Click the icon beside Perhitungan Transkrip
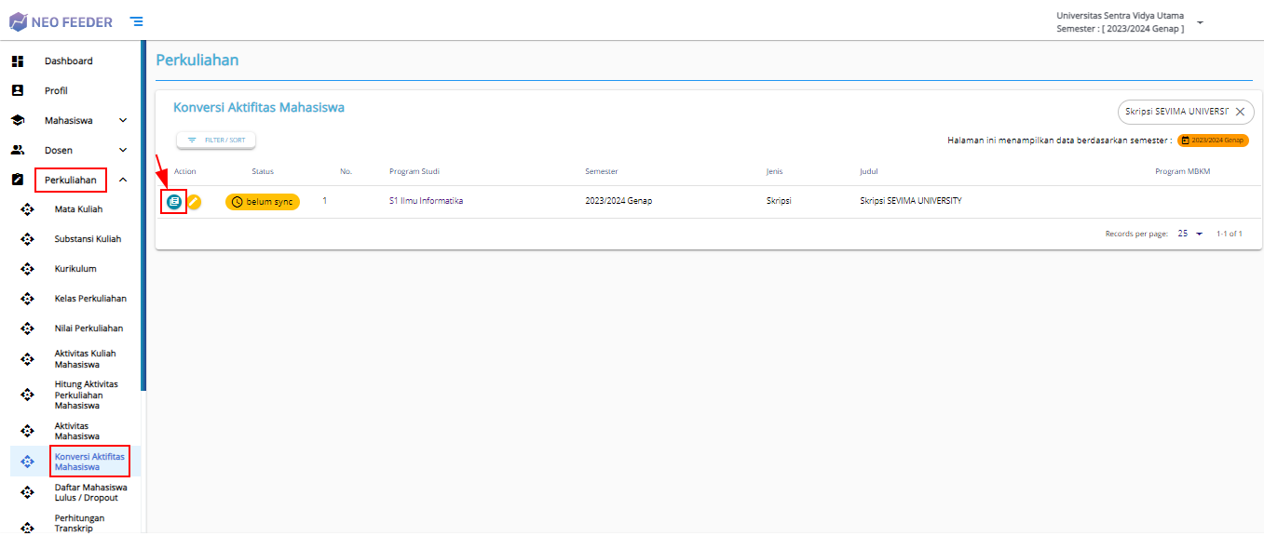The image size is (1264, 536). 27,527
